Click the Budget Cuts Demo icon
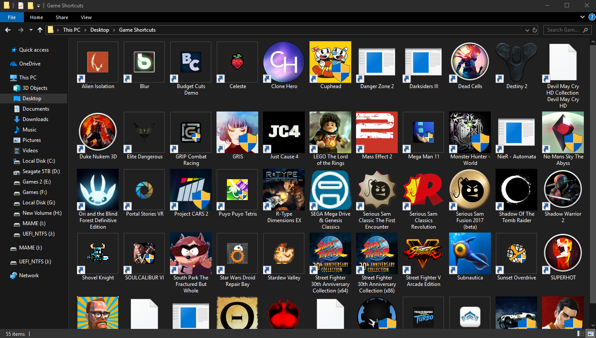 click(x=191, y=62)
